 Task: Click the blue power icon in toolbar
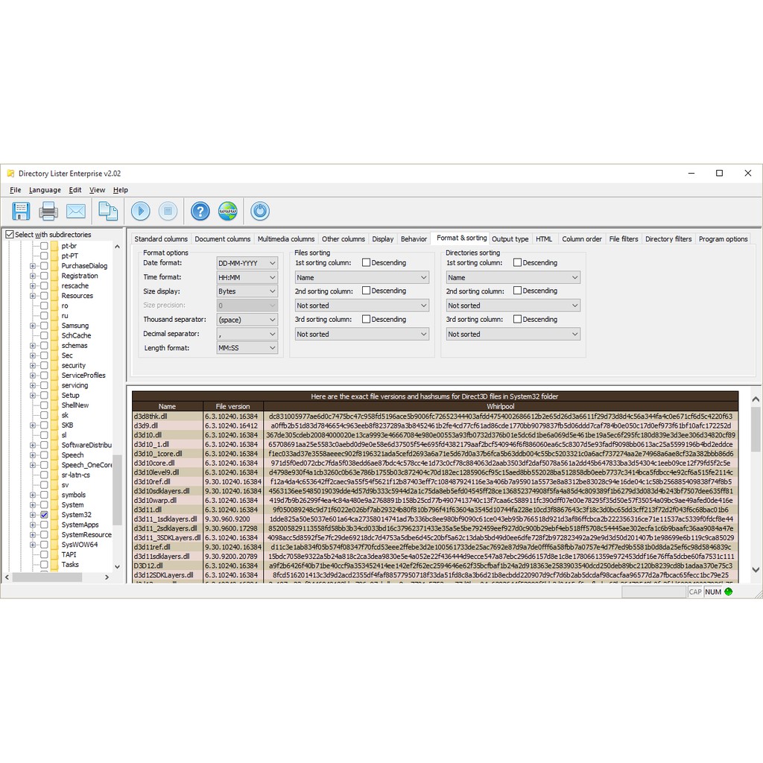coord(260,211)
